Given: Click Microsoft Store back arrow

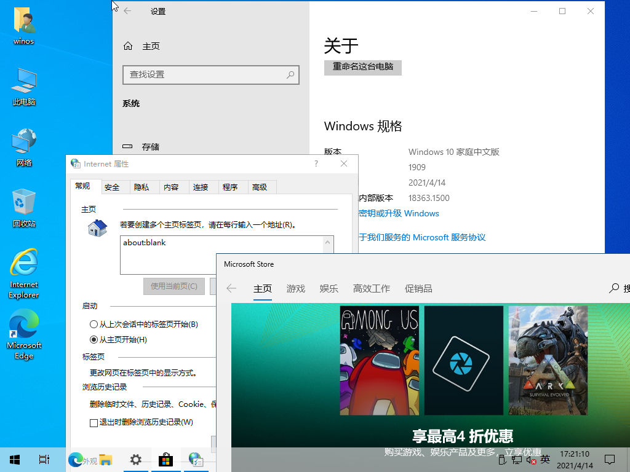Looking at the screenshot, I should click(231, 288).
